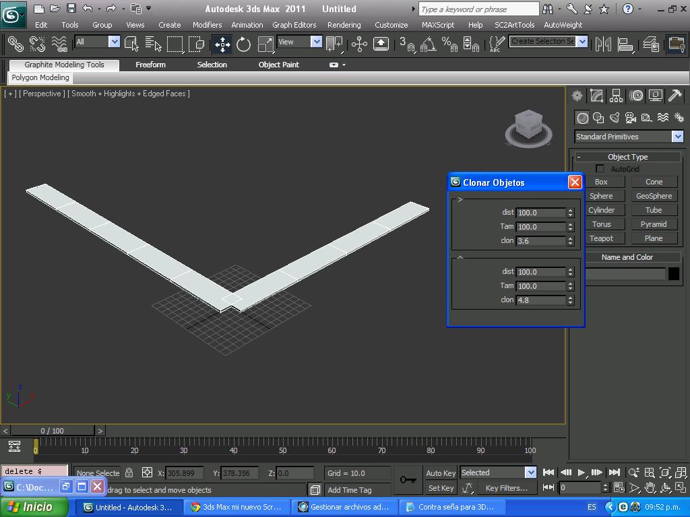Open Inicio start menu

click(x=34, y=507)
